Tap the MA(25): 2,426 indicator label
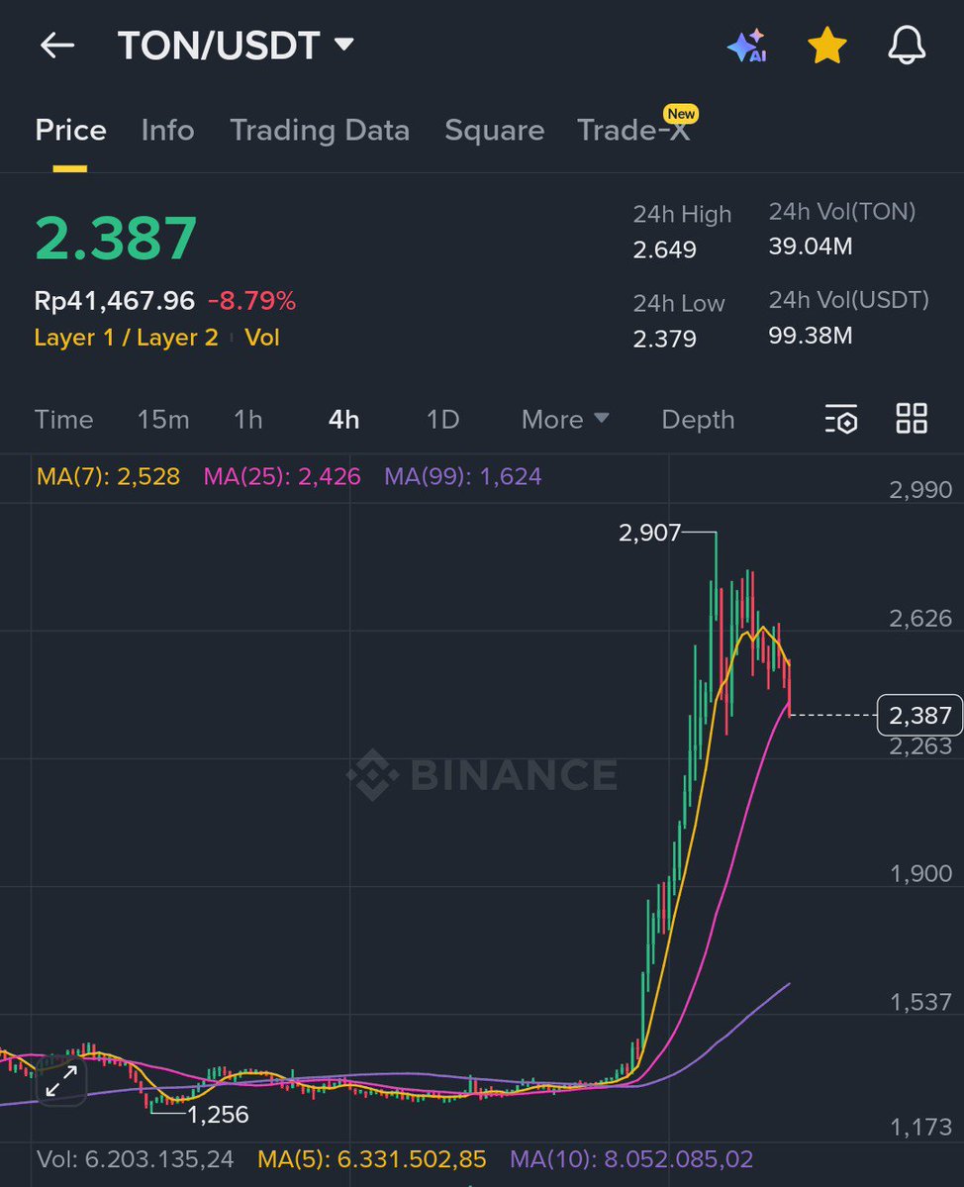964x1187 pixels. pyautogui.click(x=282, y=476)
